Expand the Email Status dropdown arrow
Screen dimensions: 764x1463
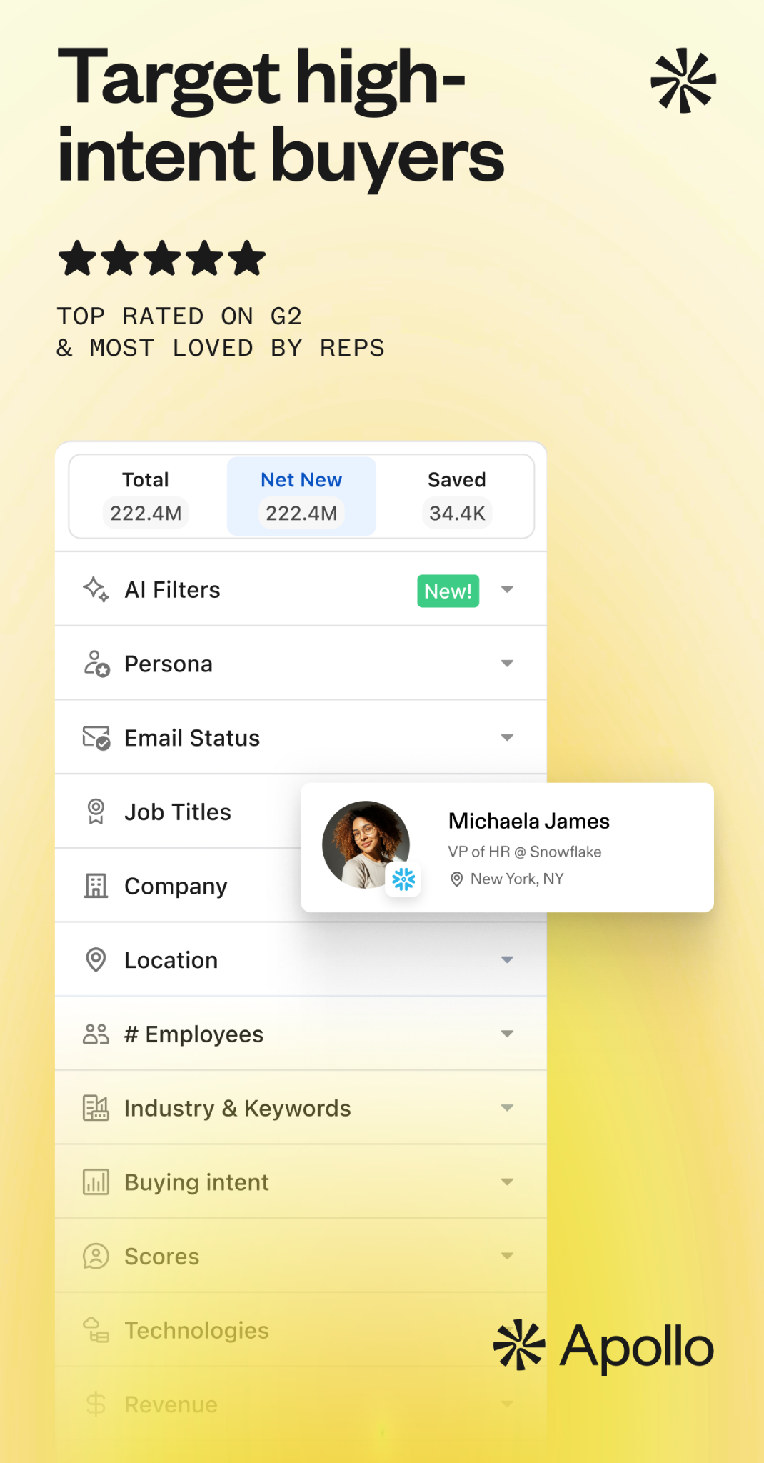tap(507, 737)
